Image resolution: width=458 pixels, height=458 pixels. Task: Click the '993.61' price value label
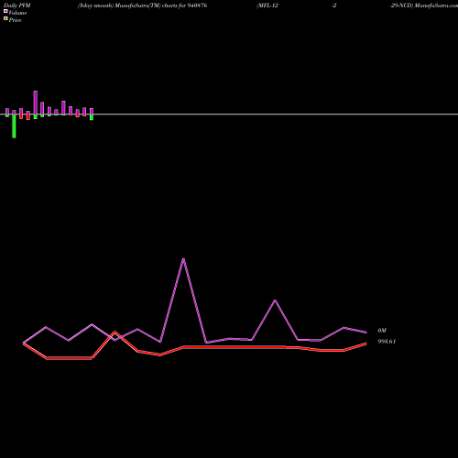[x=387, y=342]
